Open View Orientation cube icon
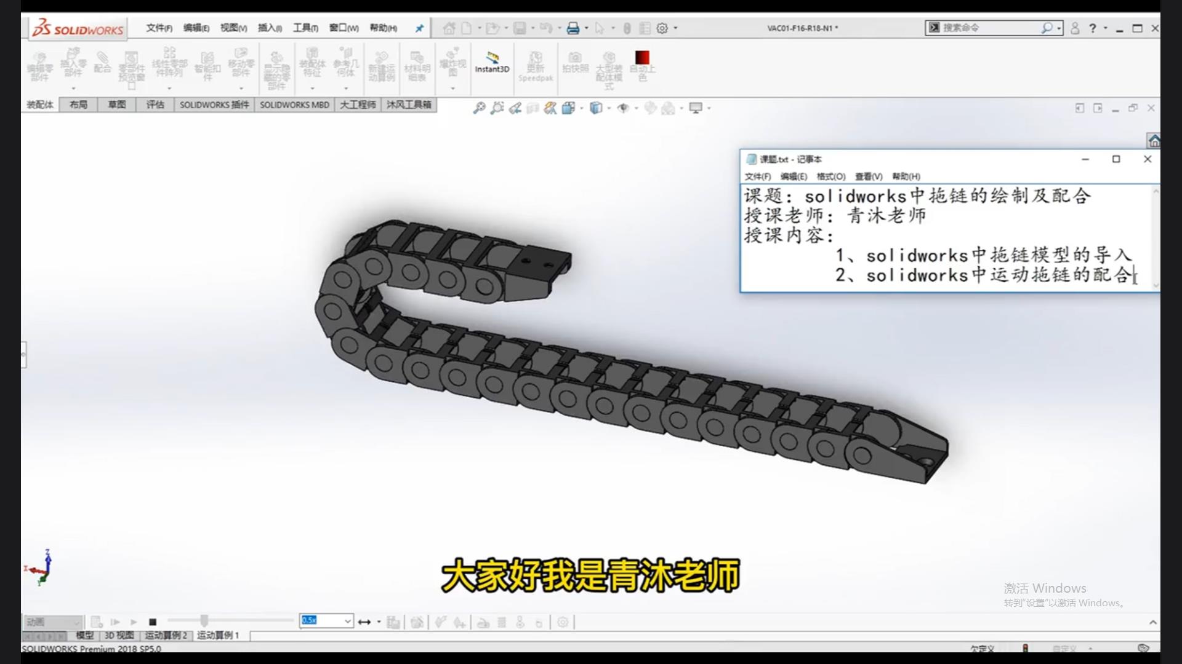 pyautogui.click(x=568, y=108)
